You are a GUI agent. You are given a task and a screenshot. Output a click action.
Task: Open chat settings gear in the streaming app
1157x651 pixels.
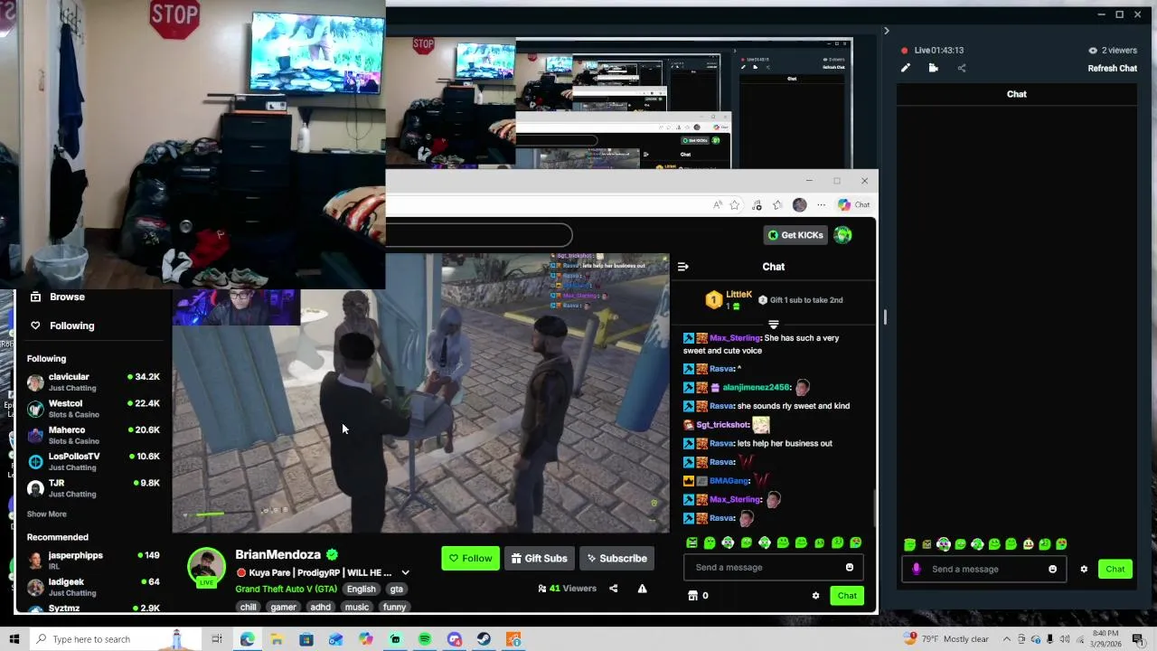[1084, 569]
